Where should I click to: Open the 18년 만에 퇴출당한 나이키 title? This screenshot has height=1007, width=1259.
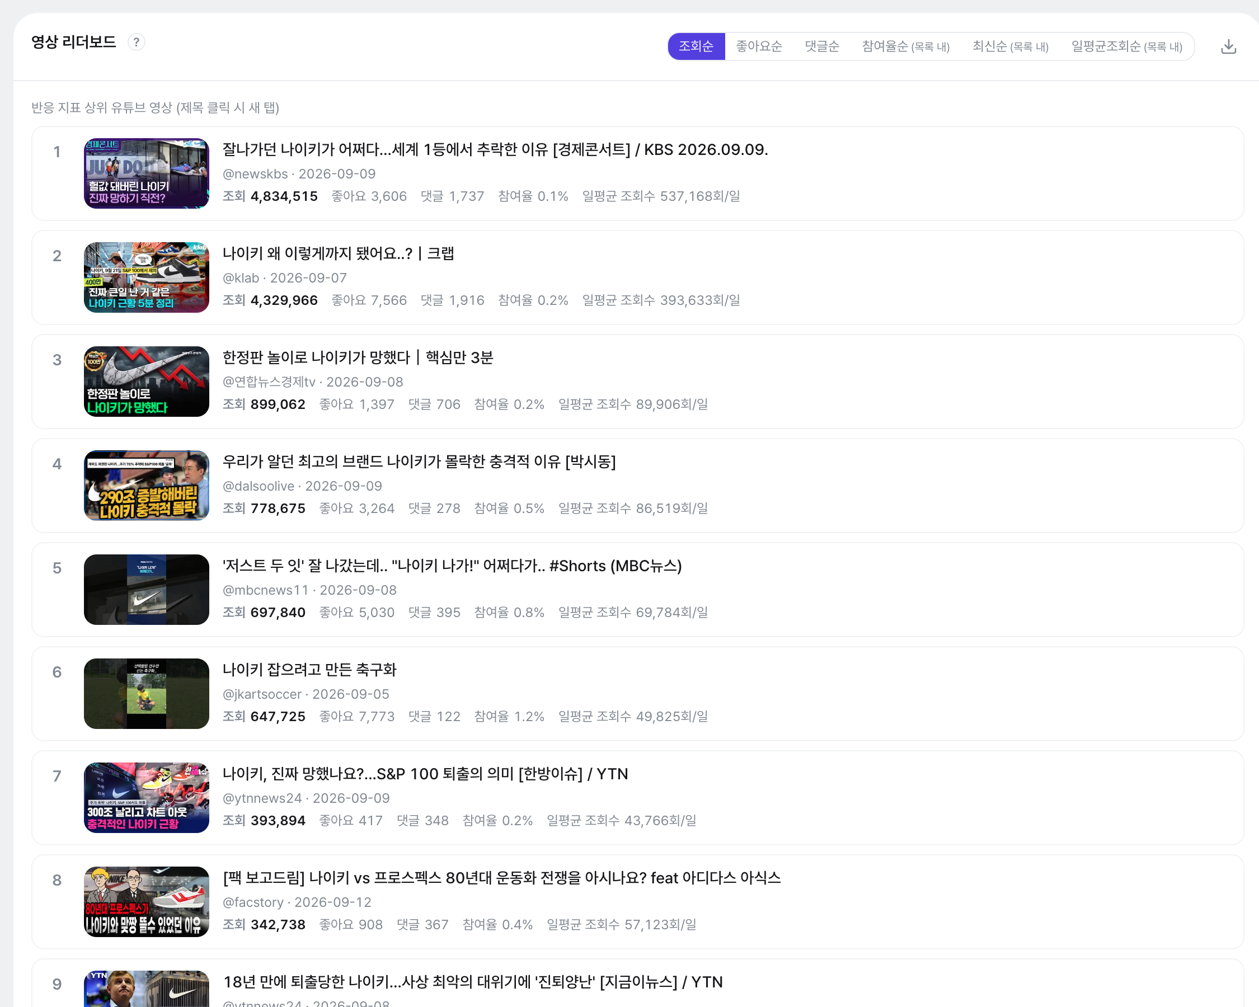[473, 982]
